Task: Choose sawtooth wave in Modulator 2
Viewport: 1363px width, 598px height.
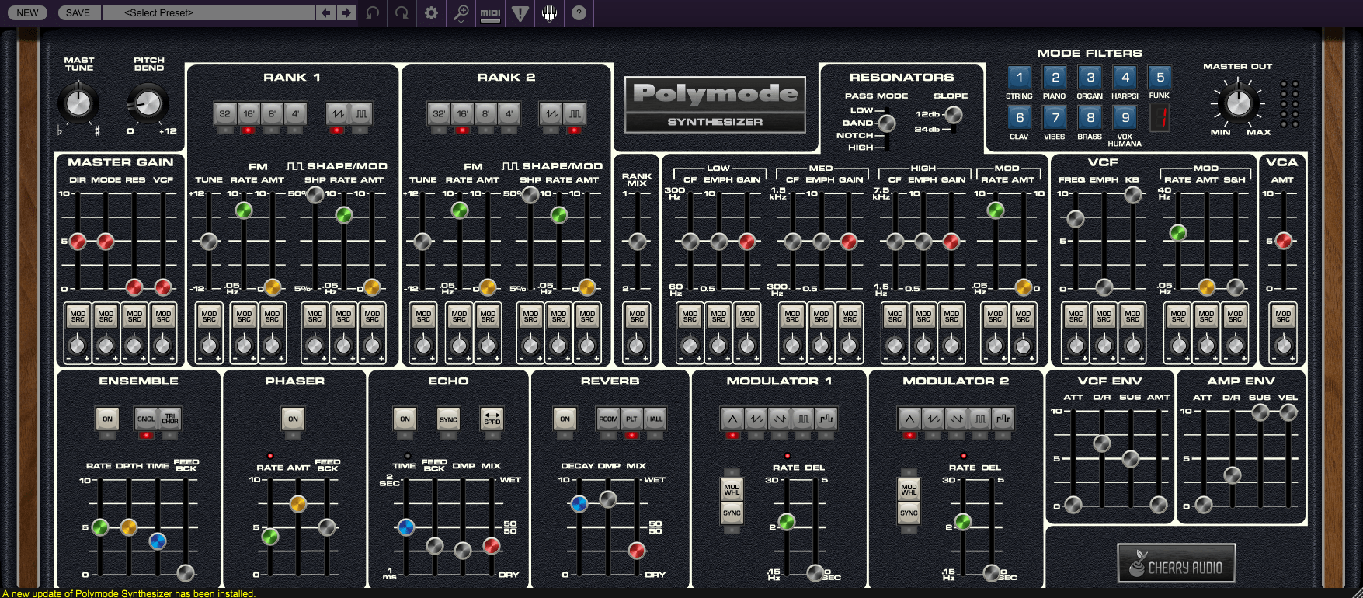Action: click(x=933, y=419)
